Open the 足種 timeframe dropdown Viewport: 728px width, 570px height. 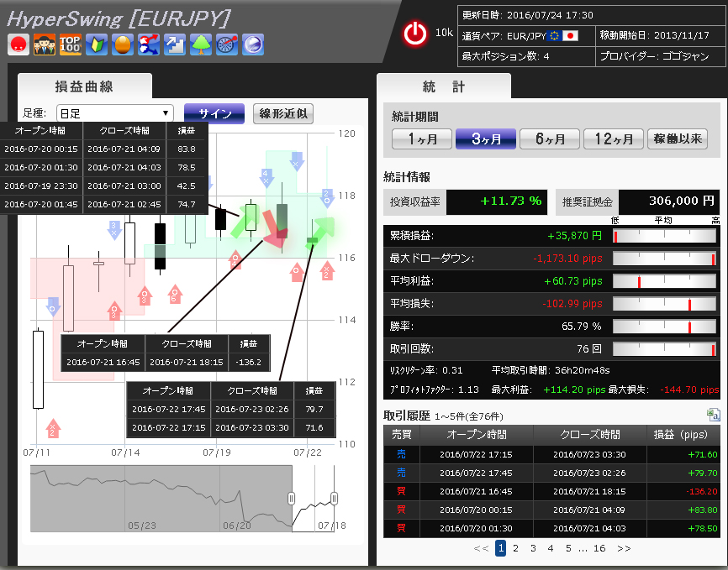coord(113,113)
